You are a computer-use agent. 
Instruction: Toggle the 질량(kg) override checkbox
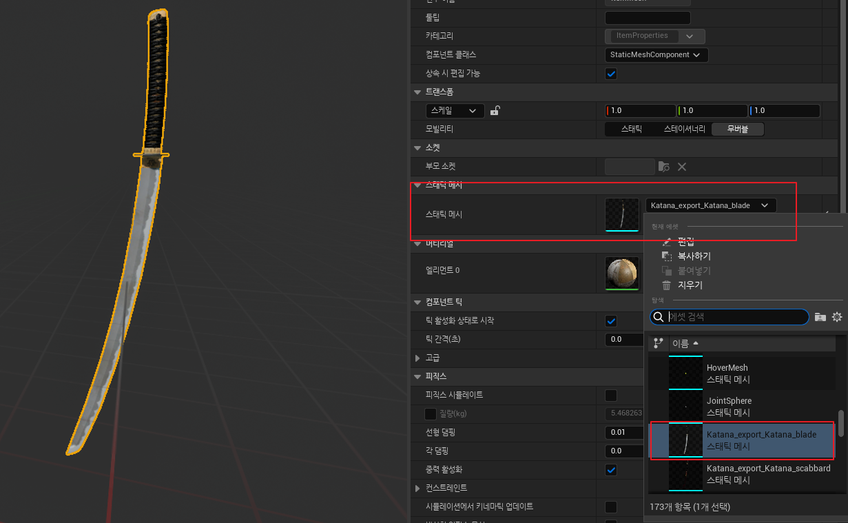click(431, 414)
